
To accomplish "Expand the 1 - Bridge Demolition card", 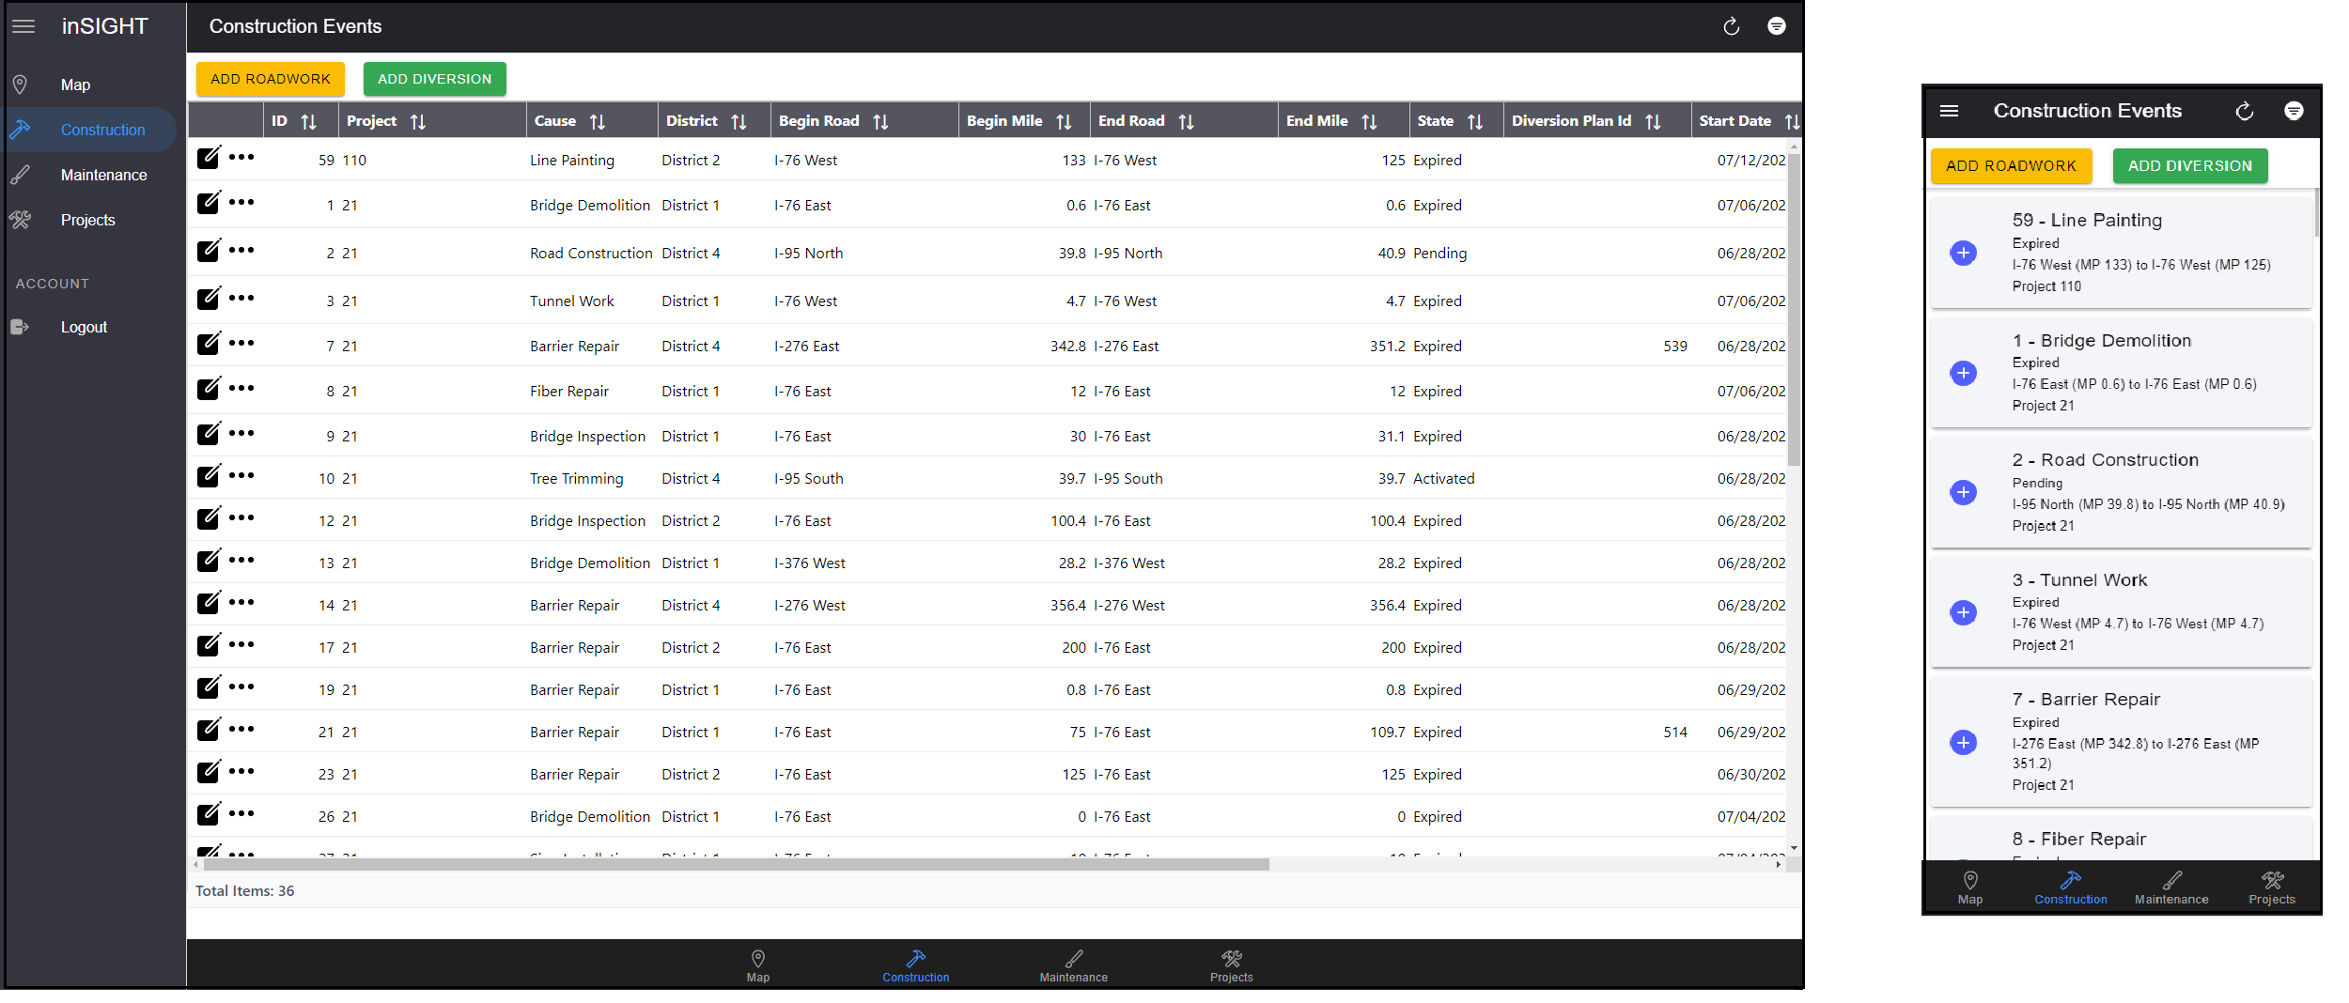I will click(1964, 373).
